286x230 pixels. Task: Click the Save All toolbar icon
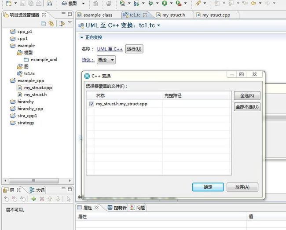[30, 3]
